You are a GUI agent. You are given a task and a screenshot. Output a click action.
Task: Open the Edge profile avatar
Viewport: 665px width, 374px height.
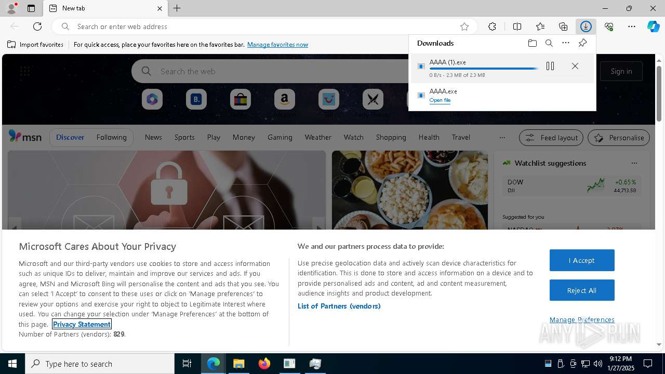click(x=11, y=8)
